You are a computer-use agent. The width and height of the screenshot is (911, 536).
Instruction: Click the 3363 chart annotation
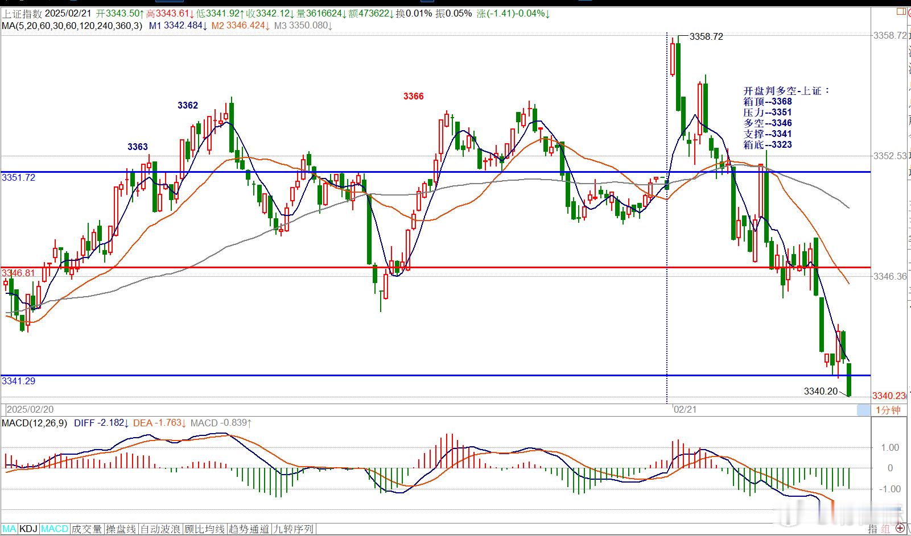138,147
